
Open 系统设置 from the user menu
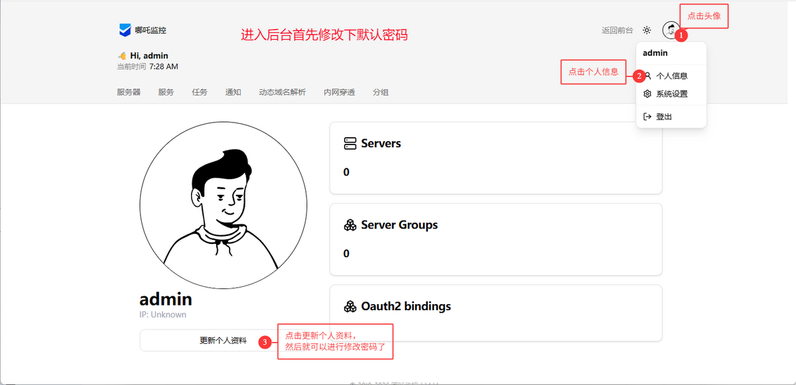click(x=671, y=94)
